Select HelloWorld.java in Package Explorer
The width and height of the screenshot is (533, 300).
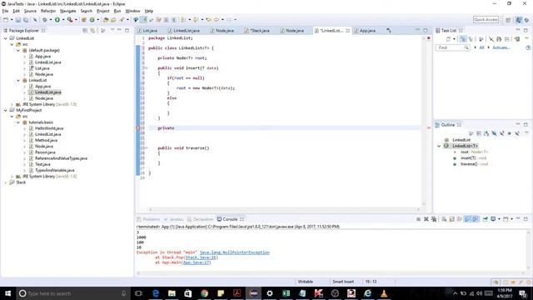coord(49,128)
